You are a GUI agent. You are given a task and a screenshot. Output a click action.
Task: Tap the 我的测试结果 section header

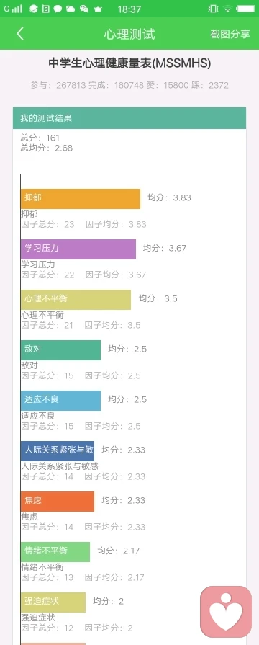129,118
